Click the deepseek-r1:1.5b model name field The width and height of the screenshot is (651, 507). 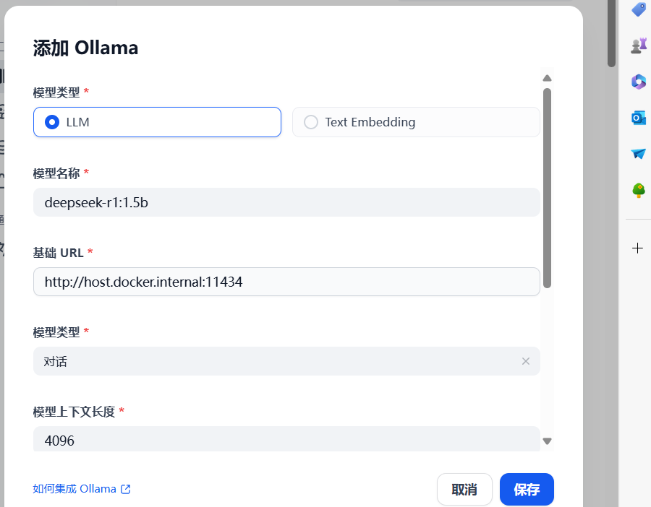click(x=286, y=202)
